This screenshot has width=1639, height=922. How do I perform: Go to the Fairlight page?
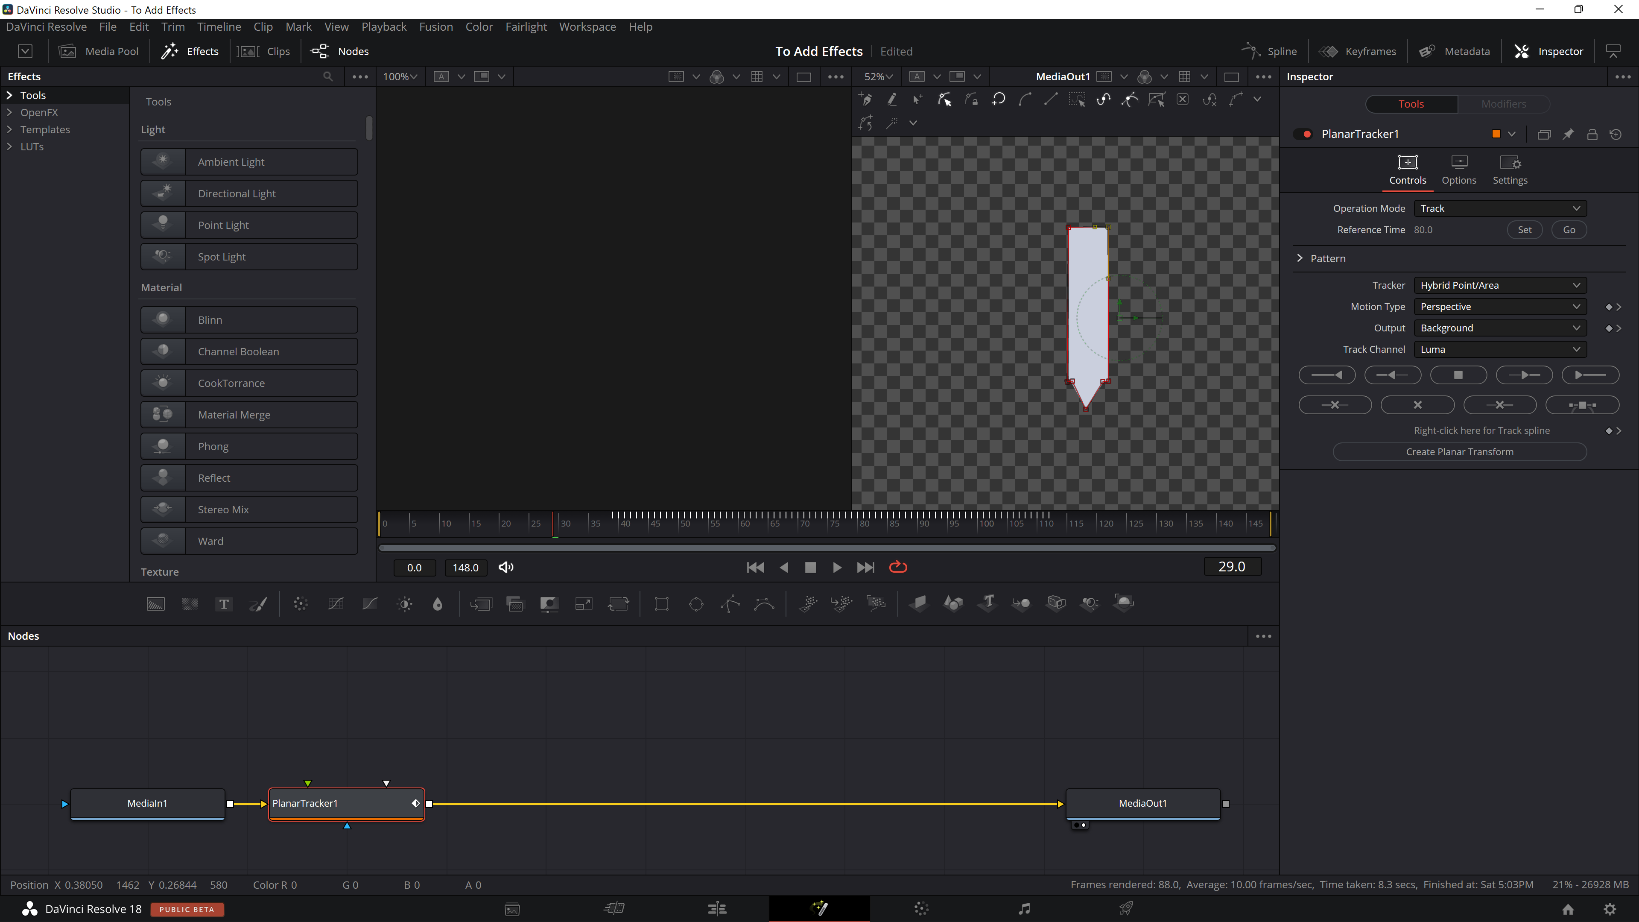(x=1024, y=909)
